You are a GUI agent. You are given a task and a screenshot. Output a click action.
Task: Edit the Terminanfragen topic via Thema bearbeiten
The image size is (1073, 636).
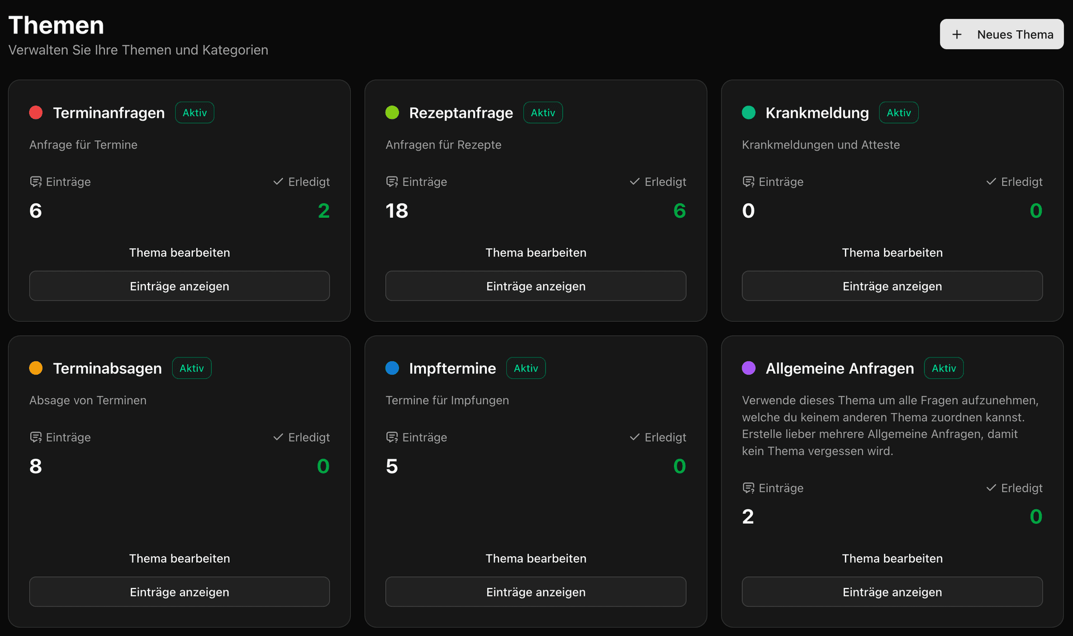[179, 252]
